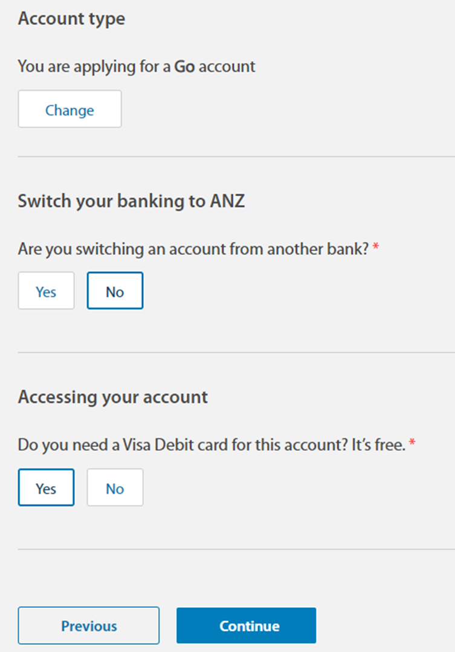
Task: Click the red asterisk after the bank question
Action: pos(376,248)
